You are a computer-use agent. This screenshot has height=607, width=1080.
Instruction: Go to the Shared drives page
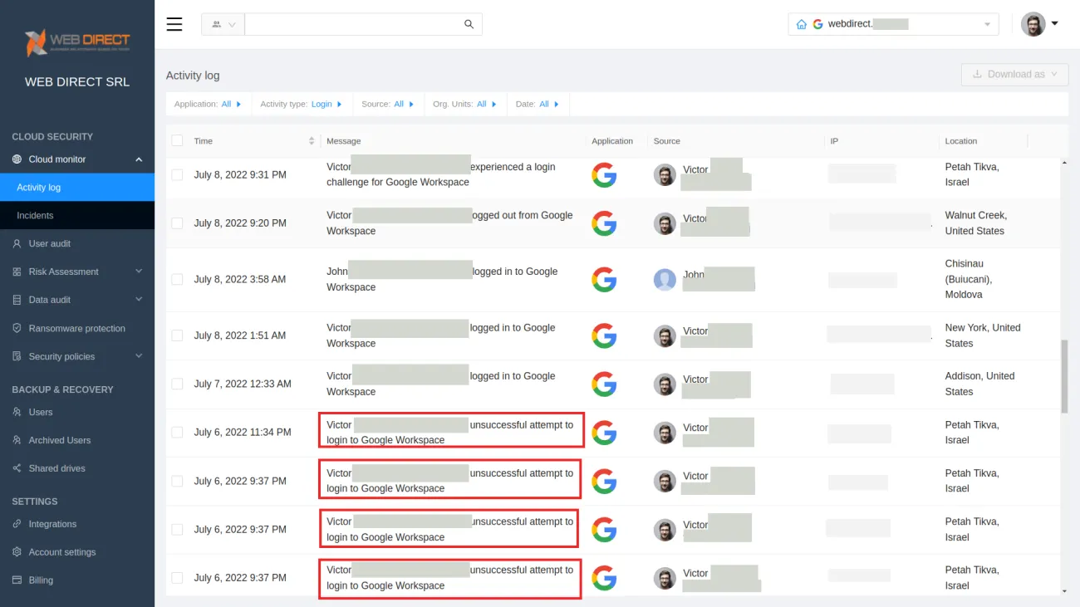[56, 467]
